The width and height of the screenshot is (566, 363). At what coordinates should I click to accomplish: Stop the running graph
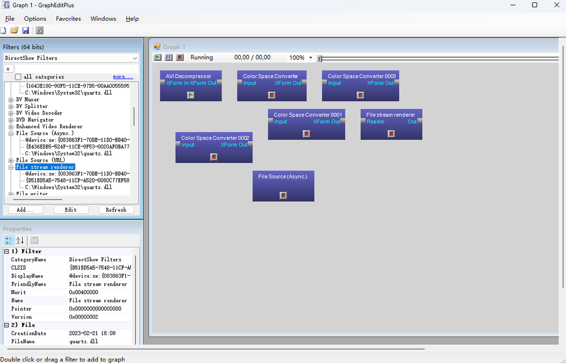click(x=180, y=58)
